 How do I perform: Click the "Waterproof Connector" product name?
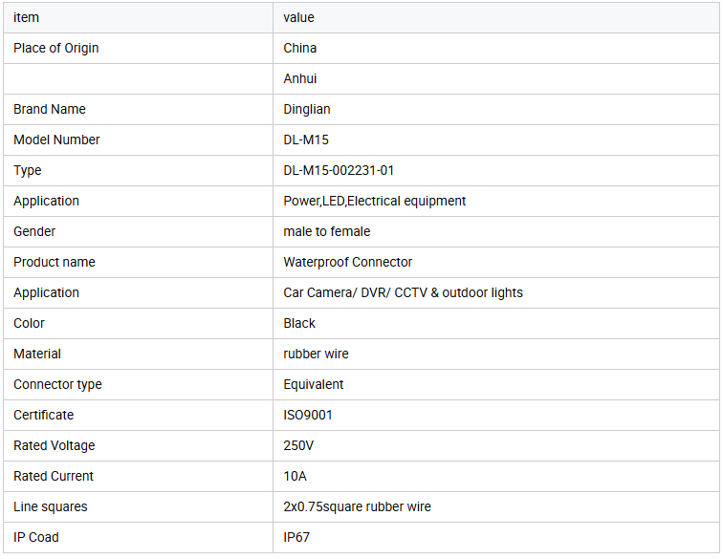coord(348,262)
